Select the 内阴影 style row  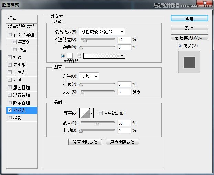point(22,65)
